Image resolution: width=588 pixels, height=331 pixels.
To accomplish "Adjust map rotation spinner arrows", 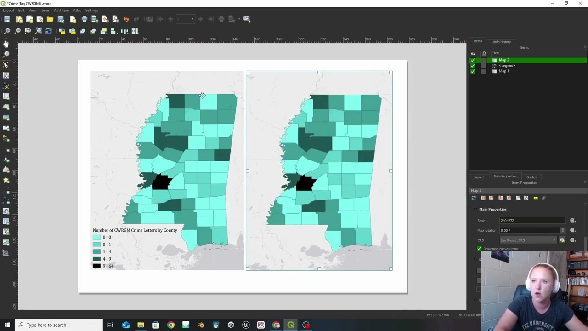I will [563, 230].
